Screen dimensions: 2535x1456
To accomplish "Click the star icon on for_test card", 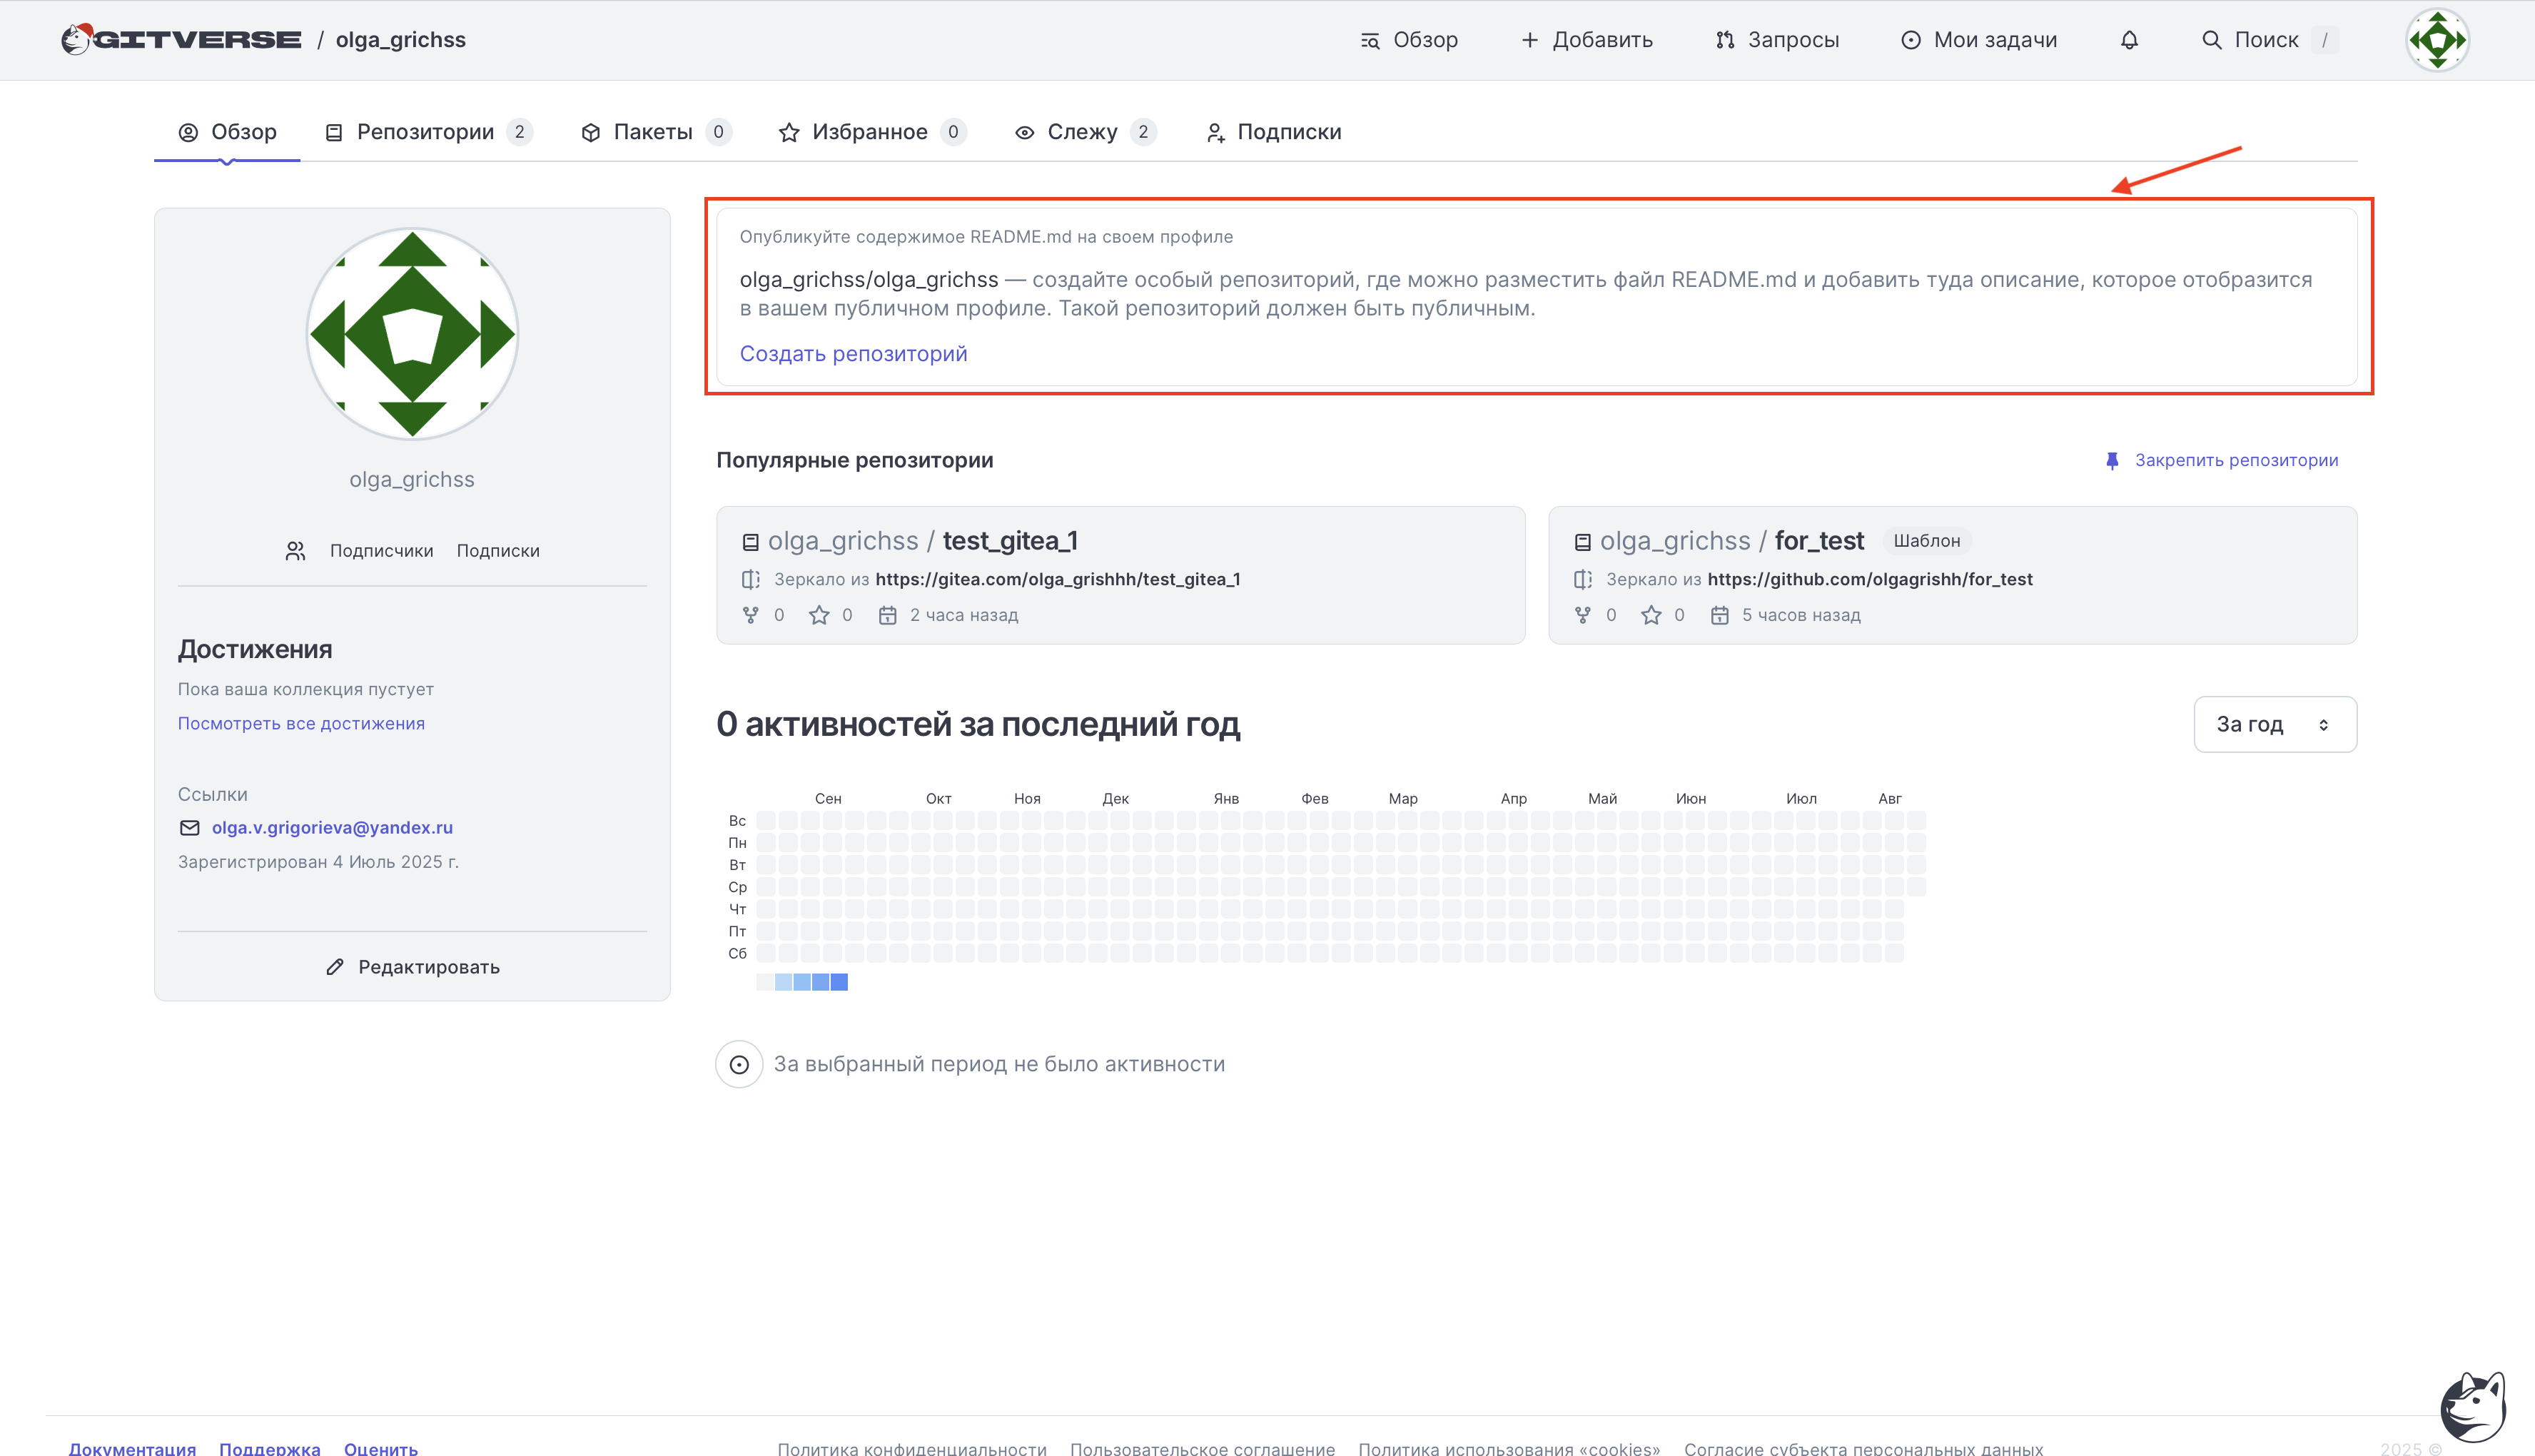I will point(1650,615).
